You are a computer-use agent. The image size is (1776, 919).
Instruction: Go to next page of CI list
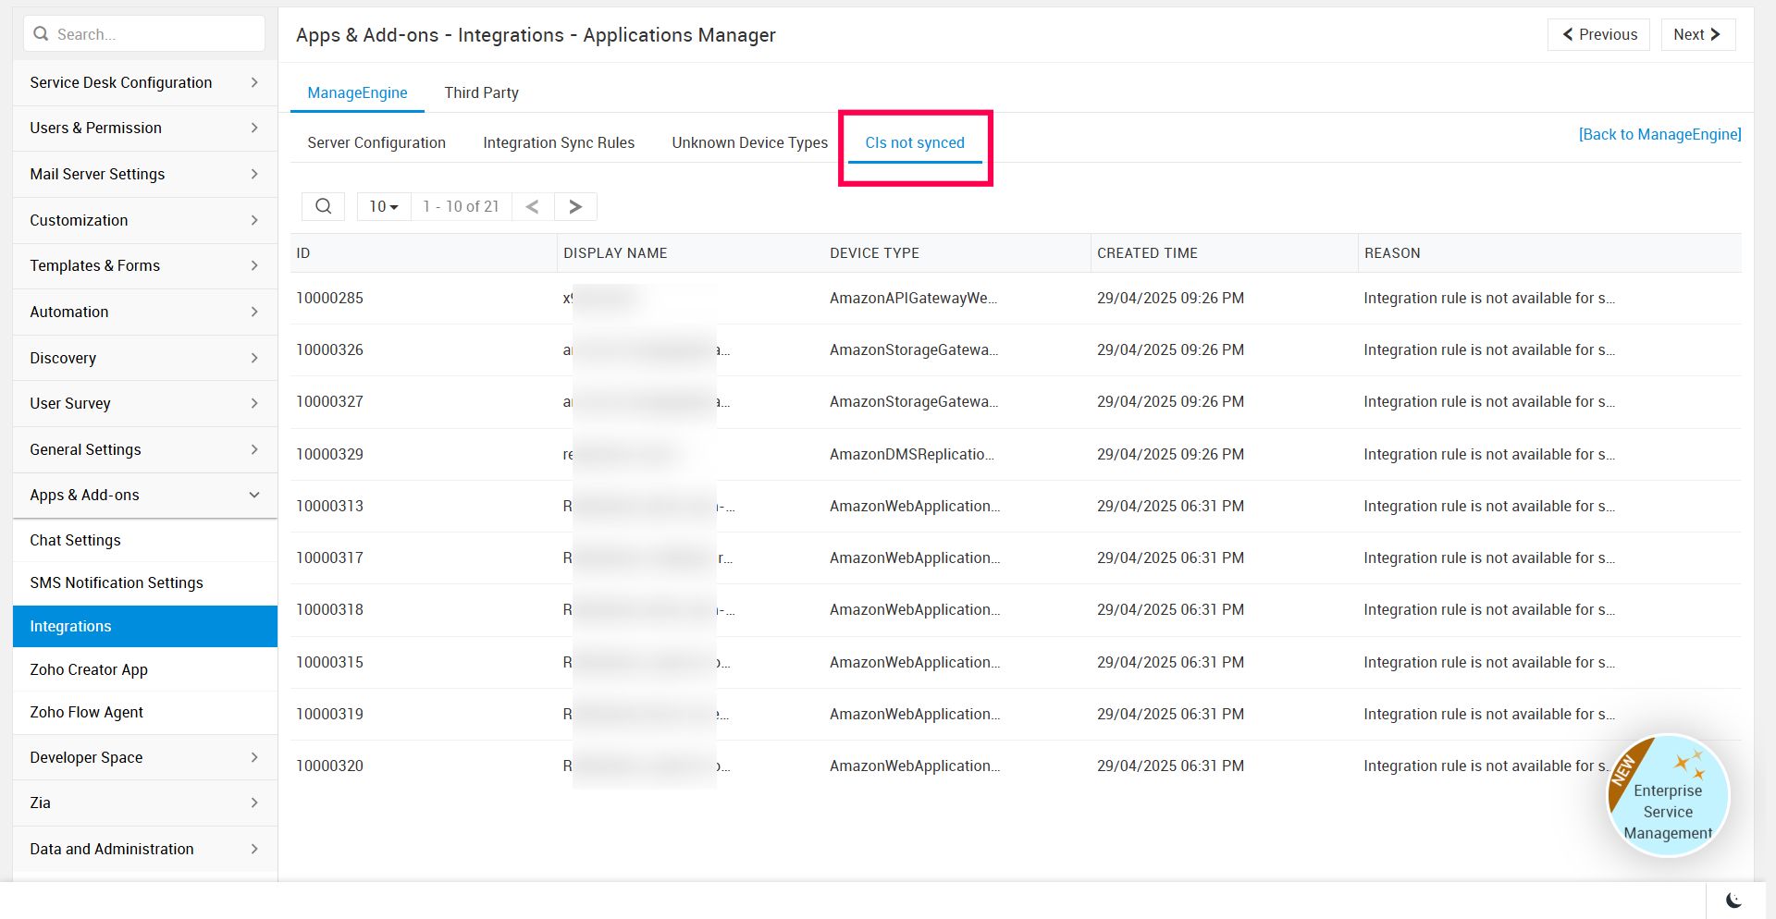click(575, 206)
